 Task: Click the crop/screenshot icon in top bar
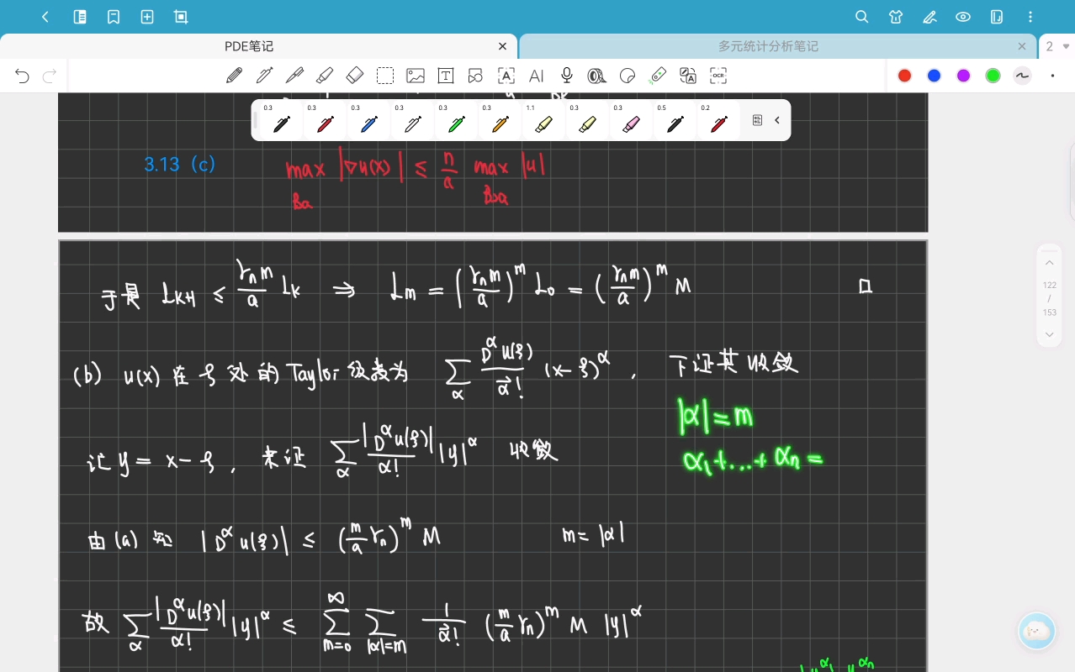(x=181, y=17)
